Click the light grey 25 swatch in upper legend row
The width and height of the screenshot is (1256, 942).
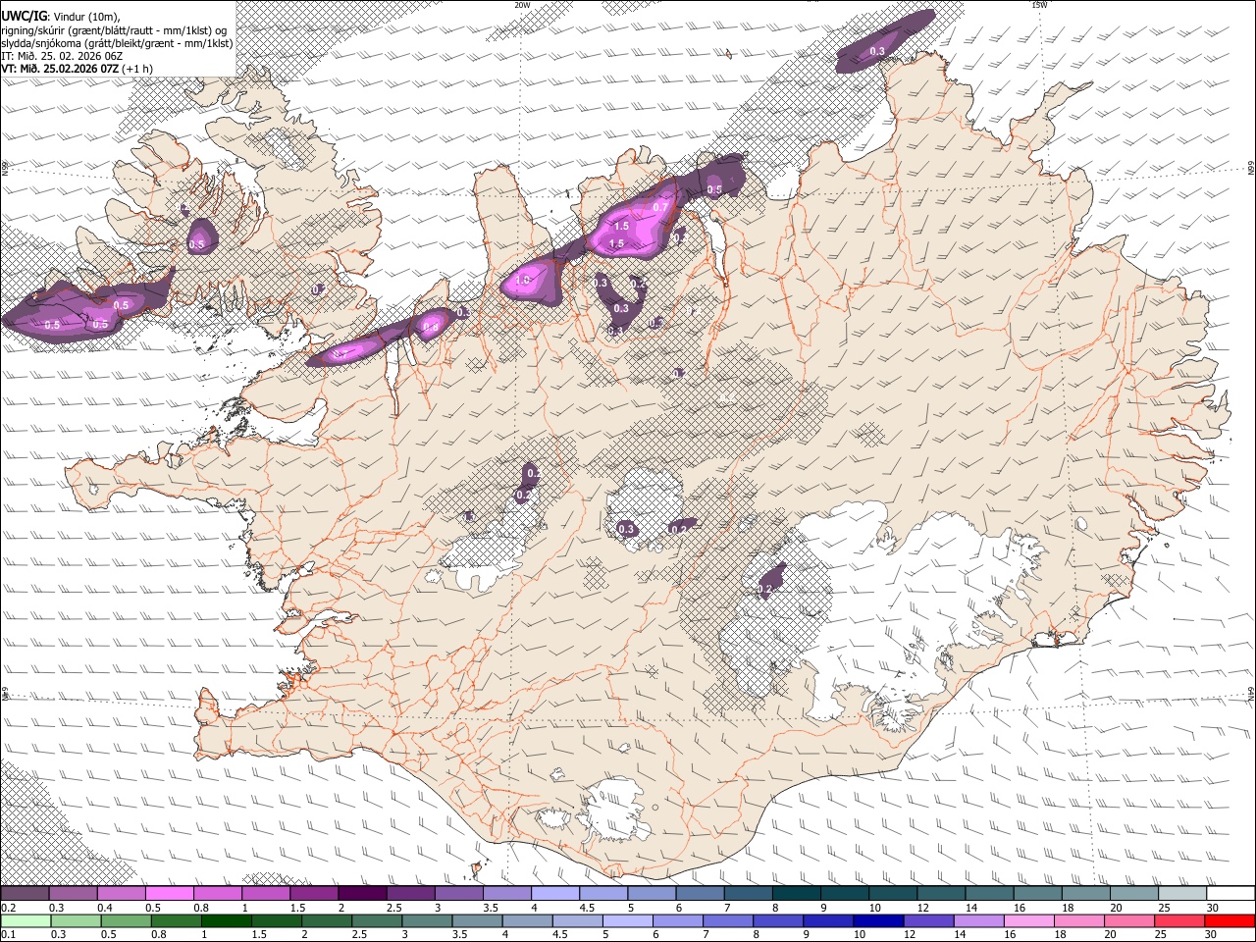(1182, 894)
